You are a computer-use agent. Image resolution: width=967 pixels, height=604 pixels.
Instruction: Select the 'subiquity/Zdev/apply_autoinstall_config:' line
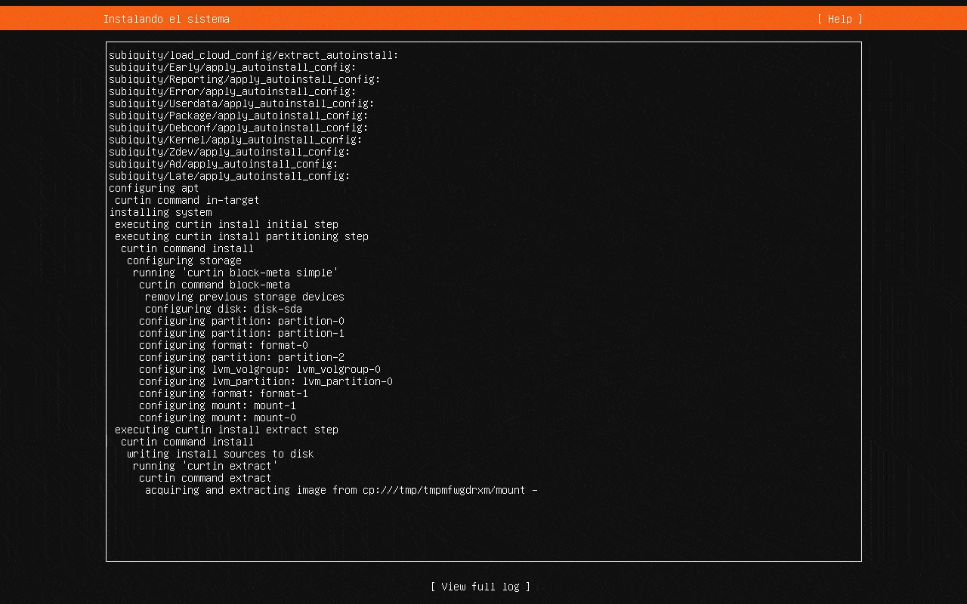[230, 152]
